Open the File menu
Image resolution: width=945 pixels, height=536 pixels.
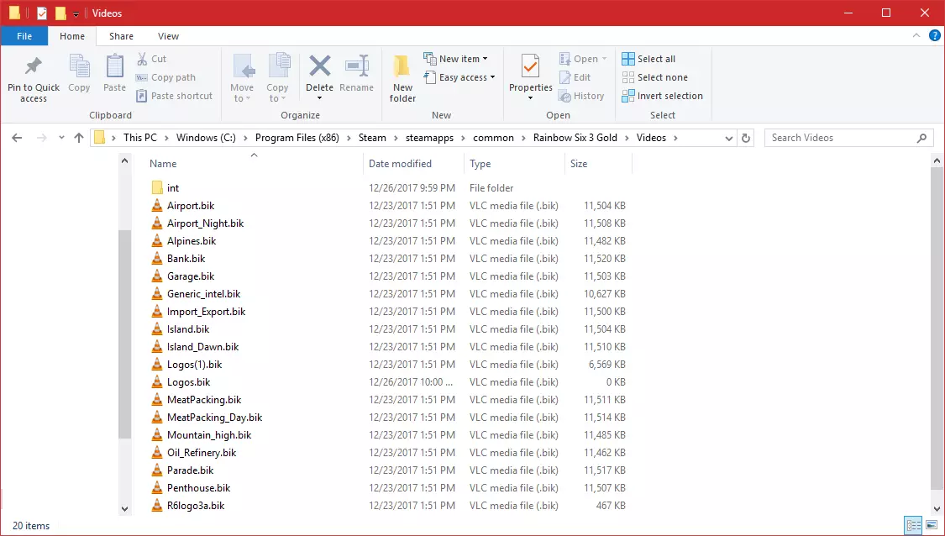[x=24, y=36]
